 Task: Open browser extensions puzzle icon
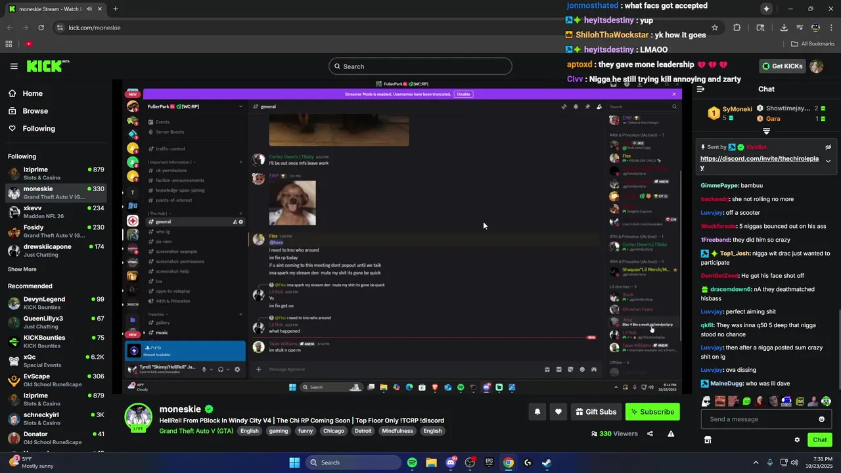coord(737,28)
